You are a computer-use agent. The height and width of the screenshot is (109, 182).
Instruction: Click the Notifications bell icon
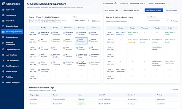[x=104, y=3]
